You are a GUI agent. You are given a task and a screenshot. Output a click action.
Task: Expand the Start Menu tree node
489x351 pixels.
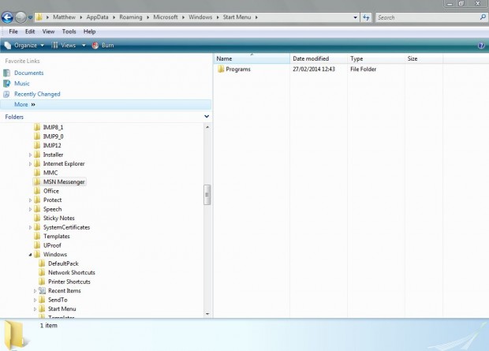[x=35, y=309]
